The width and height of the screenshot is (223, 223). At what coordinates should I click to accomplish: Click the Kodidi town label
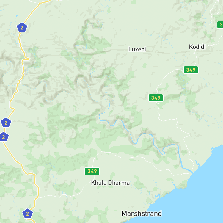(197, 47)
